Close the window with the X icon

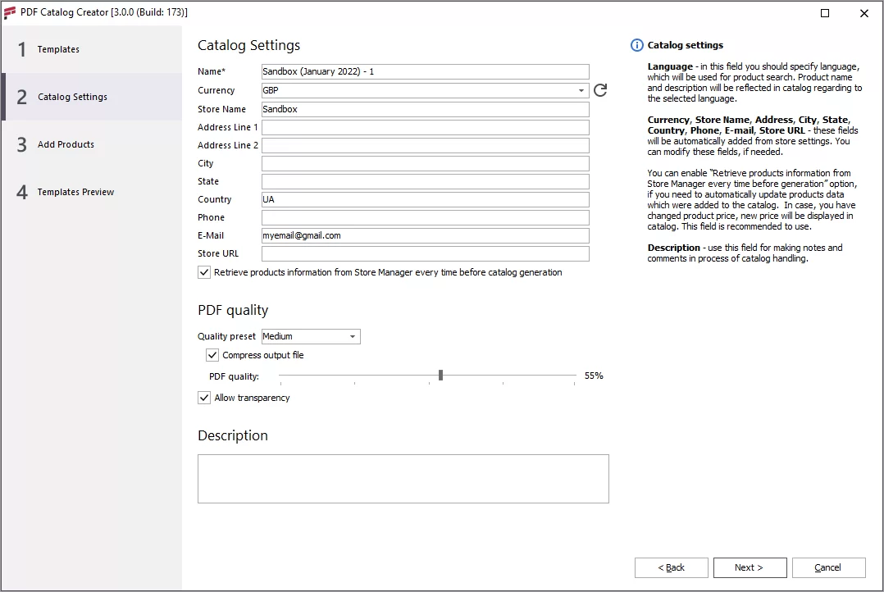click(x=864, y=13)
